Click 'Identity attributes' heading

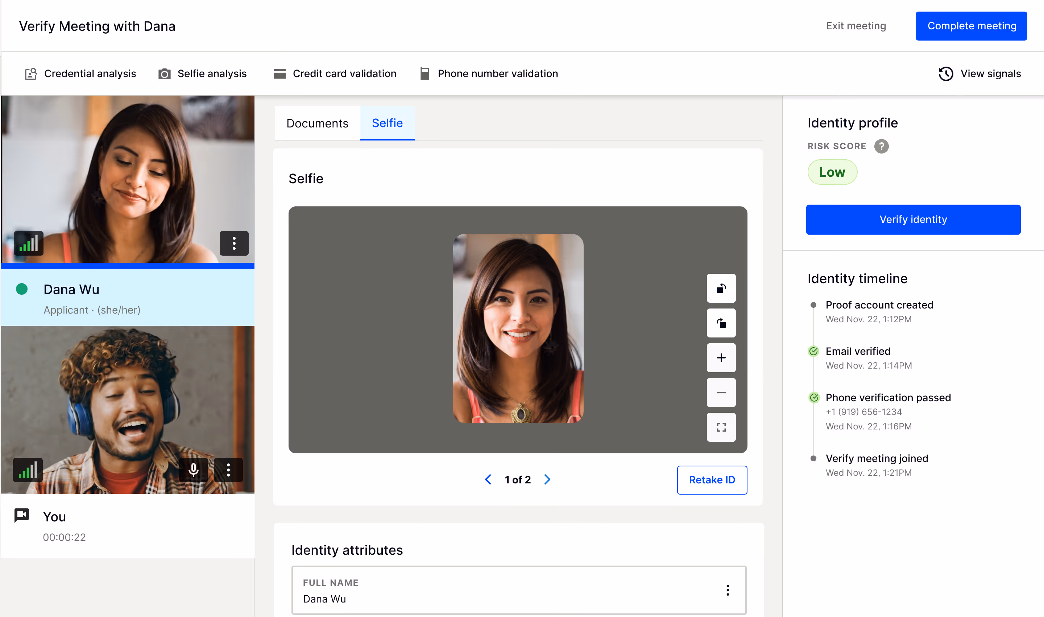[x=347, y=550]
